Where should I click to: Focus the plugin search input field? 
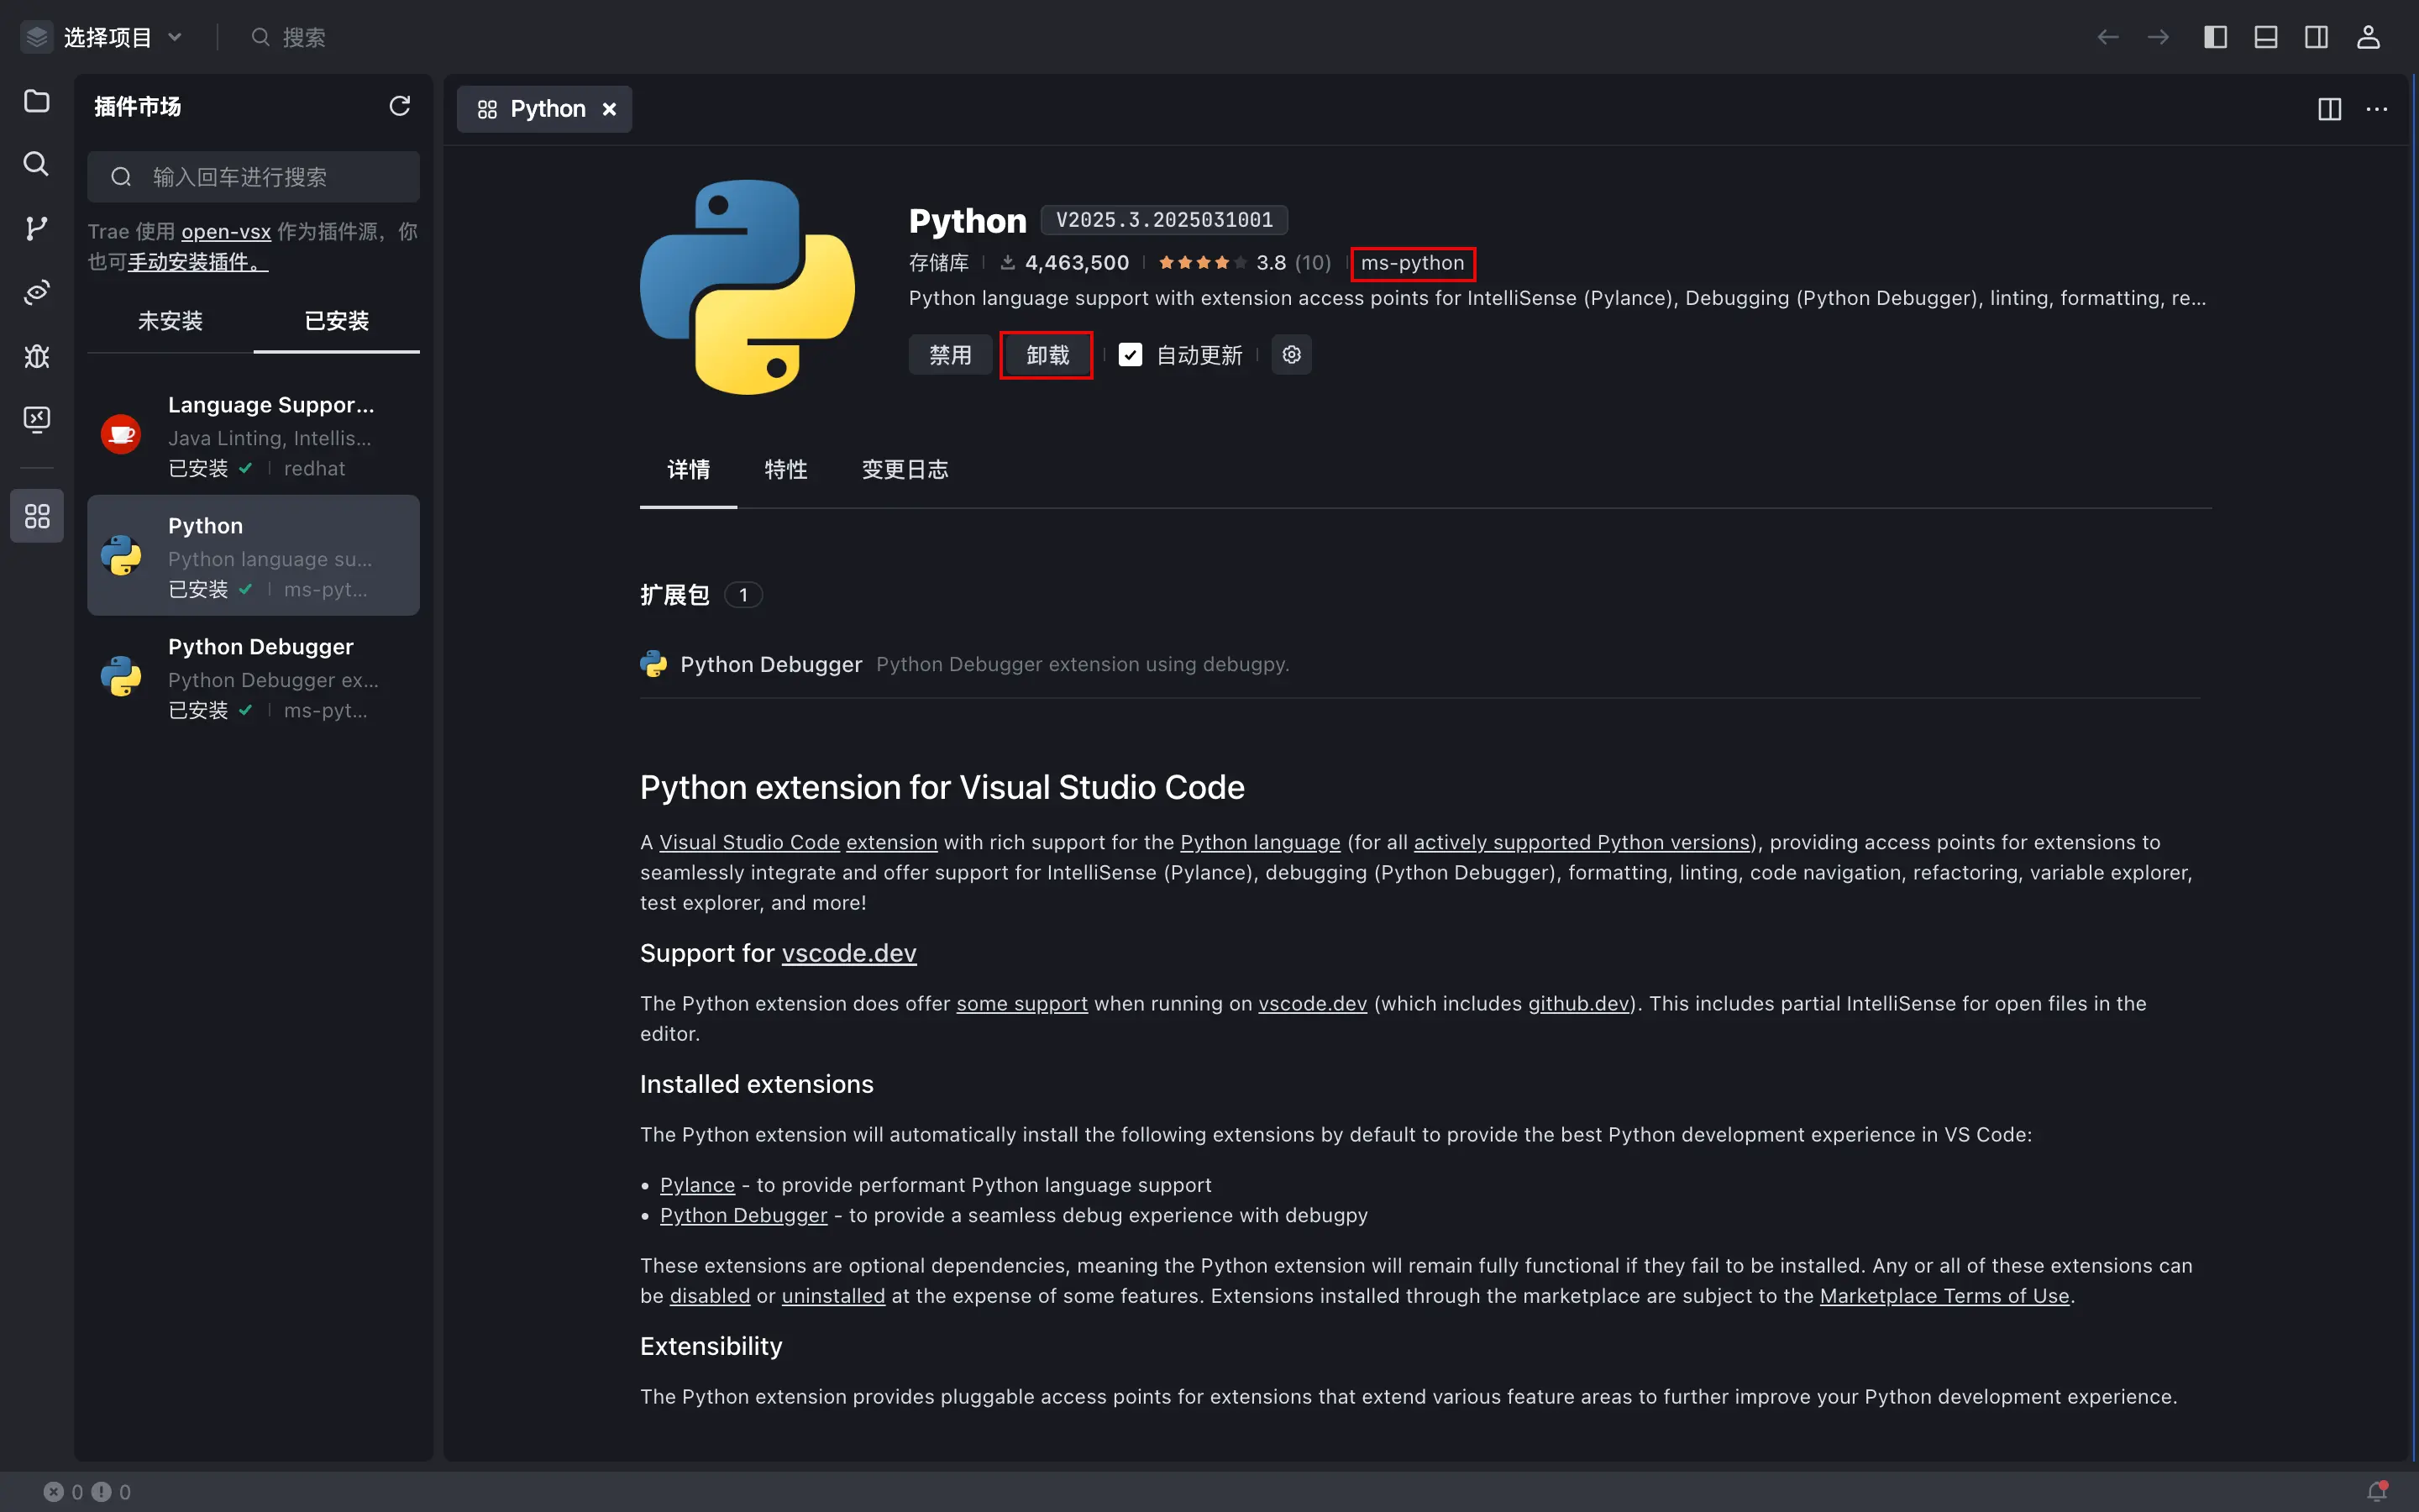tap(253, 177)
